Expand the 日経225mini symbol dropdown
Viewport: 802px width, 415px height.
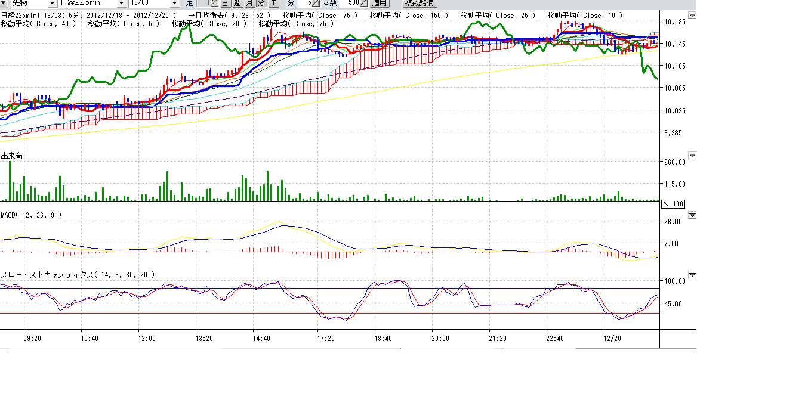coord(121,3)
